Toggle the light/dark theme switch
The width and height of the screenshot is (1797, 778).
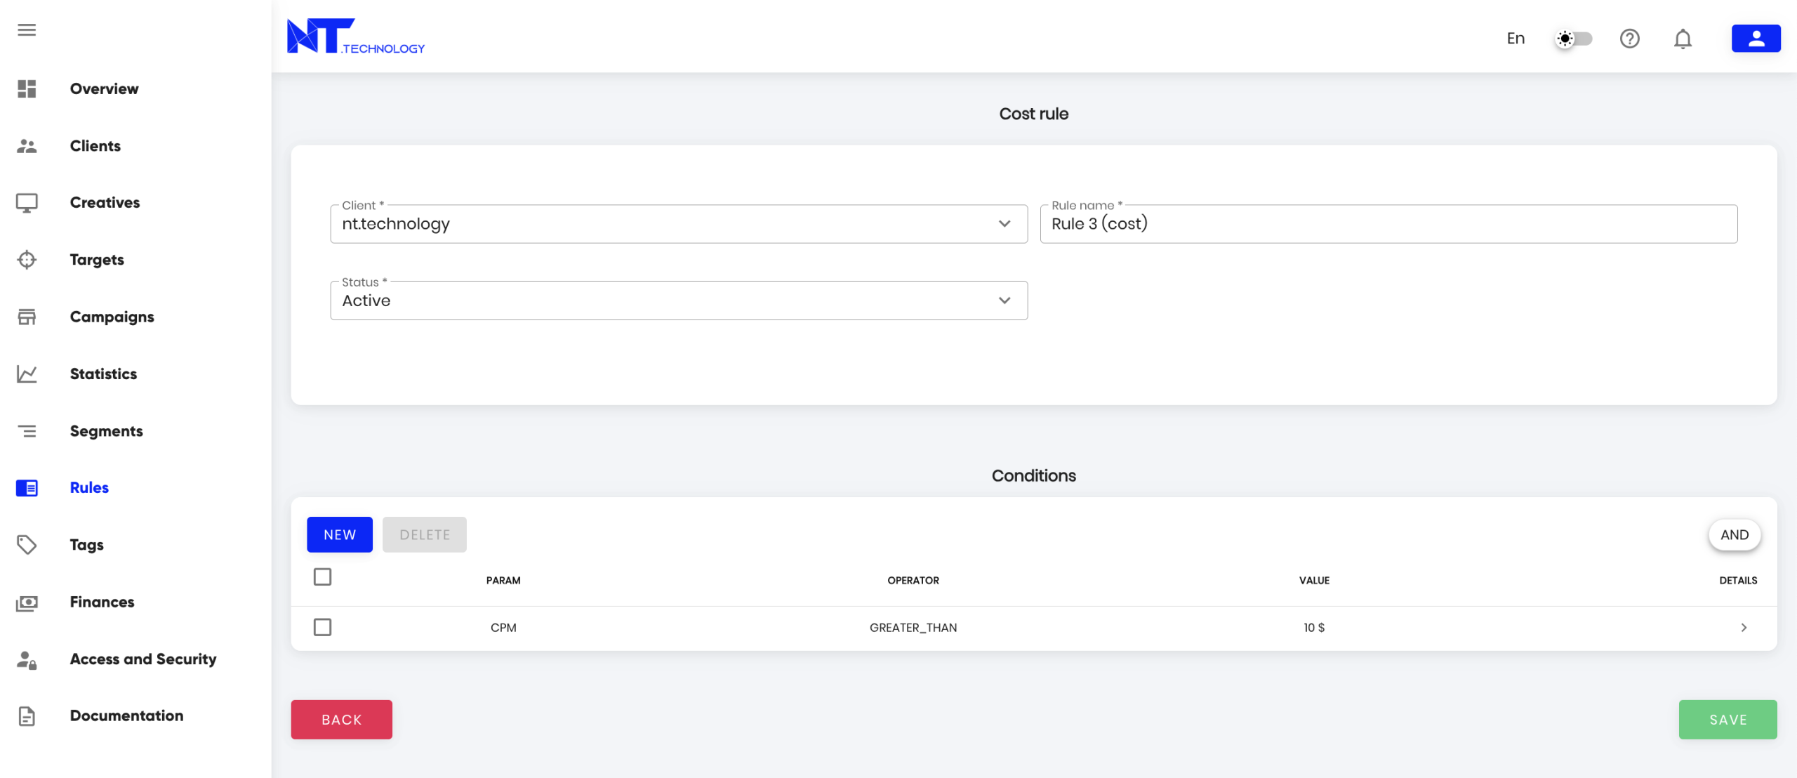click(1573, 39)
